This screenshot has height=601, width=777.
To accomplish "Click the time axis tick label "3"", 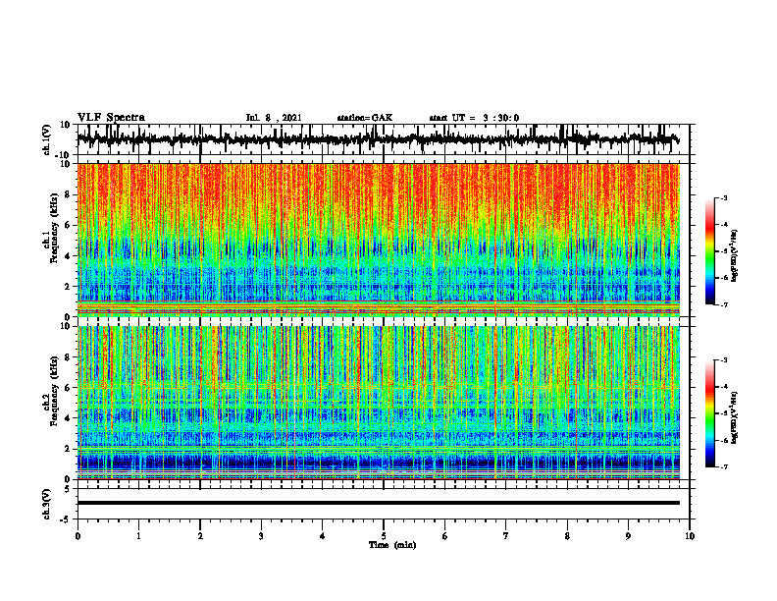I will (261, 536).
